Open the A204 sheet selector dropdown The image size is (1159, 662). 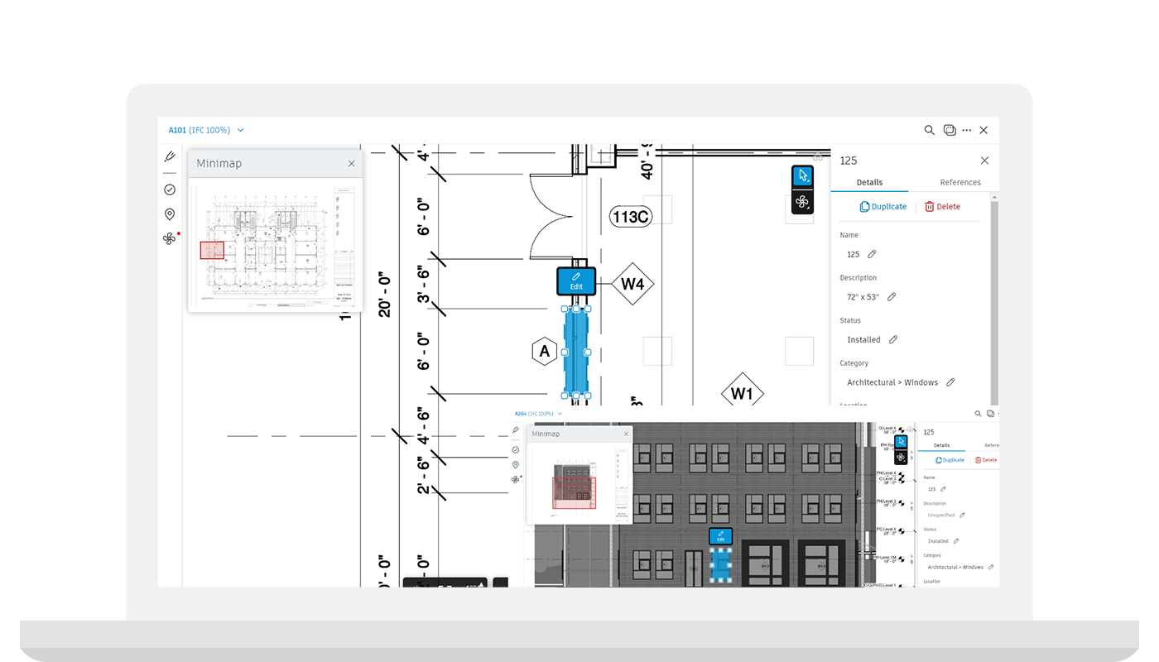538,414
